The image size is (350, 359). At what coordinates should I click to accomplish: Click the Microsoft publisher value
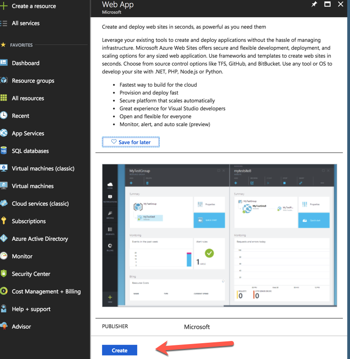pos(197,327)
